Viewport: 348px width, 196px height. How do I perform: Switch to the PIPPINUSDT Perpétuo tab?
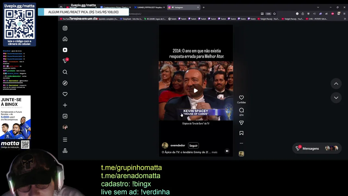tap(149, 7)
